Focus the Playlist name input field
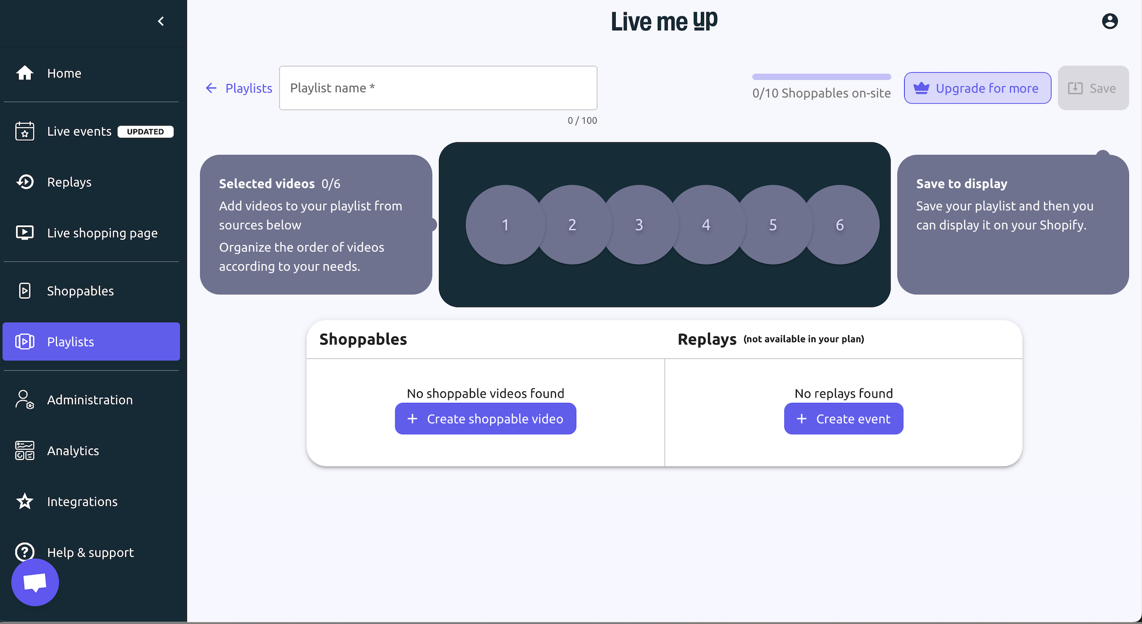The width and height of the screenshot is (1142, 624). point(438,88)
